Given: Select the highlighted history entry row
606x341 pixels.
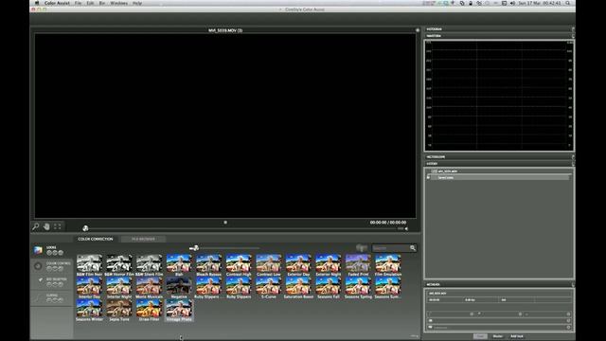Looking at the screenshot, I should pos(498,177).
